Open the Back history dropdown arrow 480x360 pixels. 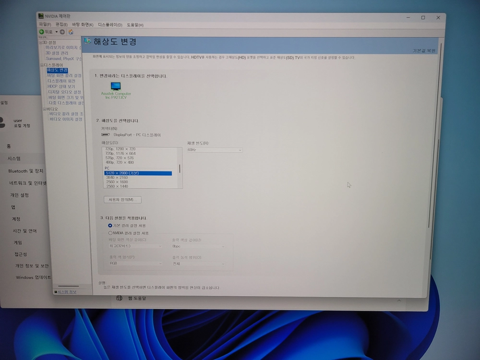[x=57, y=32]
